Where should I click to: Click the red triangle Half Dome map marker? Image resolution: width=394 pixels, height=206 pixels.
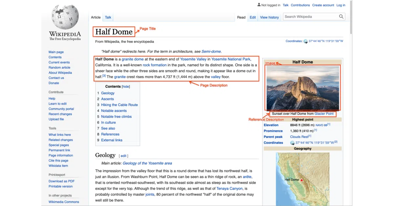[x=302, y=180]
